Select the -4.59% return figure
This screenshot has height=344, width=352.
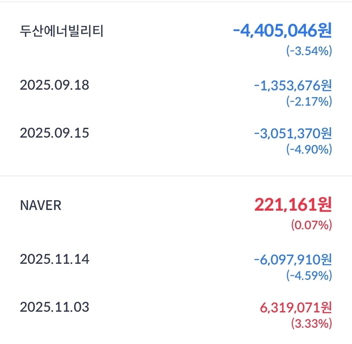click(x=309, y=276)
